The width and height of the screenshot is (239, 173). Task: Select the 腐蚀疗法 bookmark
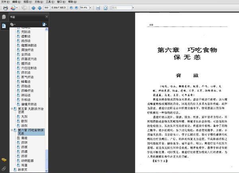tap(27, 50)
